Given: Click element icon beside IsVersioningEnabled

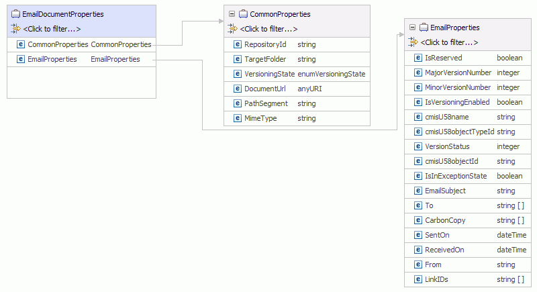Looking at the screenshot, I should click(418, 101).
